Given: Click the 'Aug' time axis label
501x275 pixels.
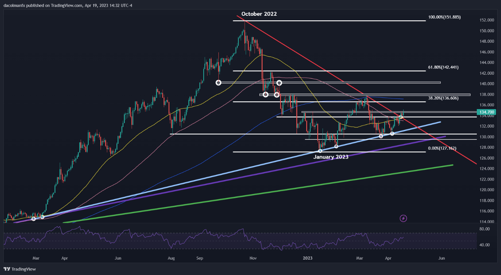Looking at the screenshot, I should [171, 258].
